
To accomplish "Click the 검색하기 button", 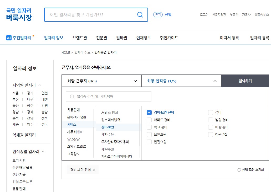I will click(245, 81).
